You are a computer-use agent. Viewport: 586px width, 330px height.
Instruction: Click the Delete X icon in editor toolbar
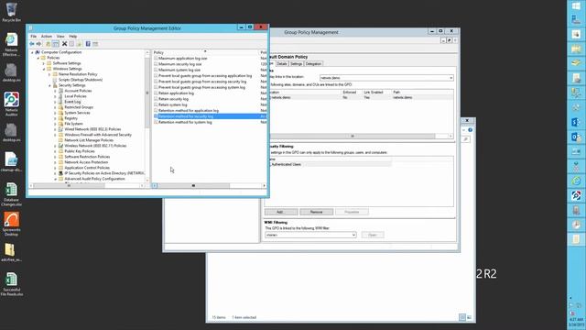pos(64,44)
